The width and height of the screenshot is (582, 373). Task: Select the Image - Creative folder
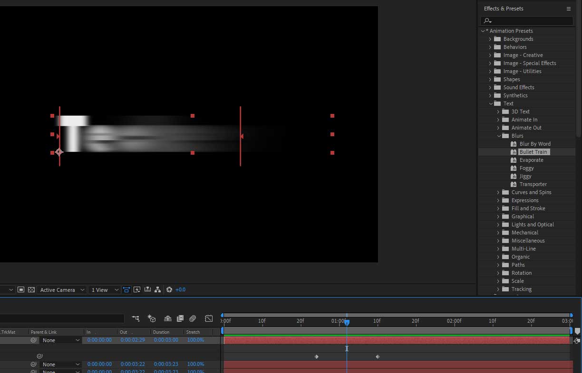523,55
